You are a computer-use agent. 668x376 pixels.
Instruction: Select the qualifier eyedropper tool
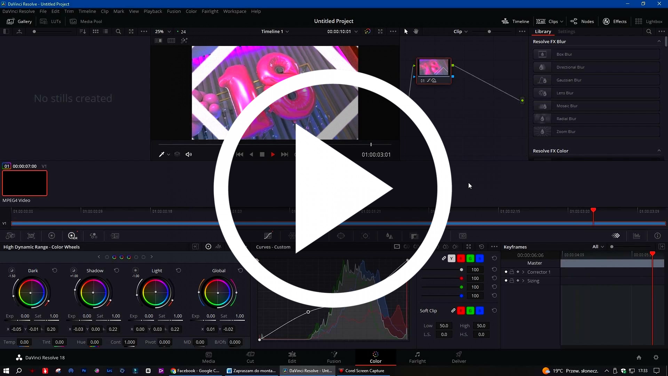[161, 154]
